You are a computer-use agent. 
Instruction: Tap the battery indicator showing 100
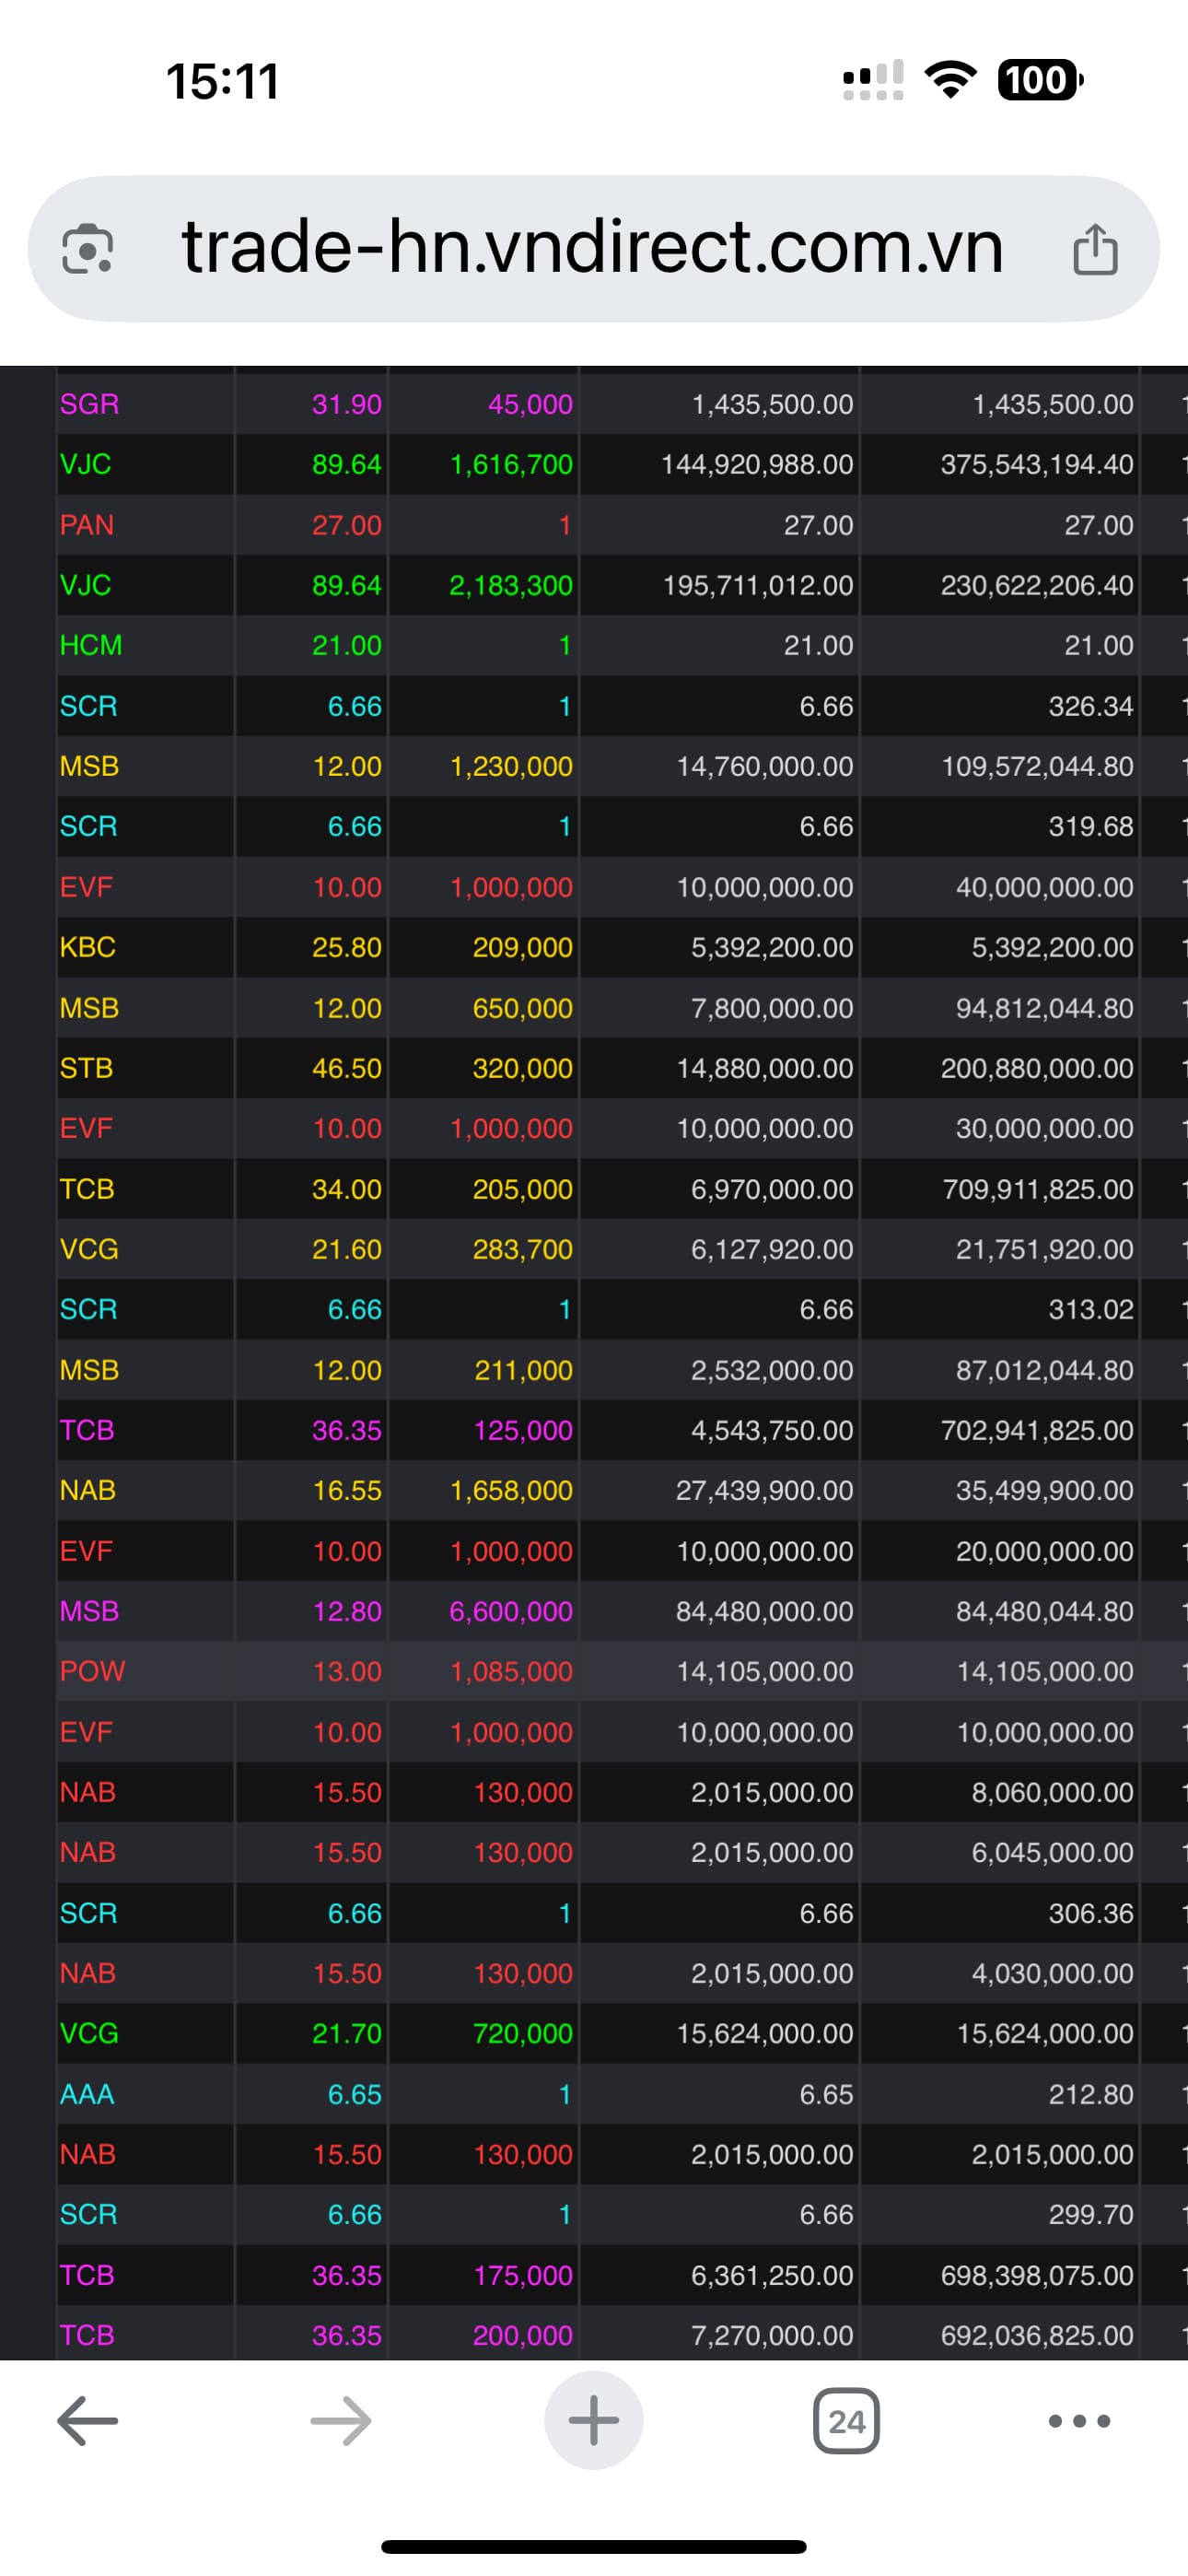[1040, 80]
